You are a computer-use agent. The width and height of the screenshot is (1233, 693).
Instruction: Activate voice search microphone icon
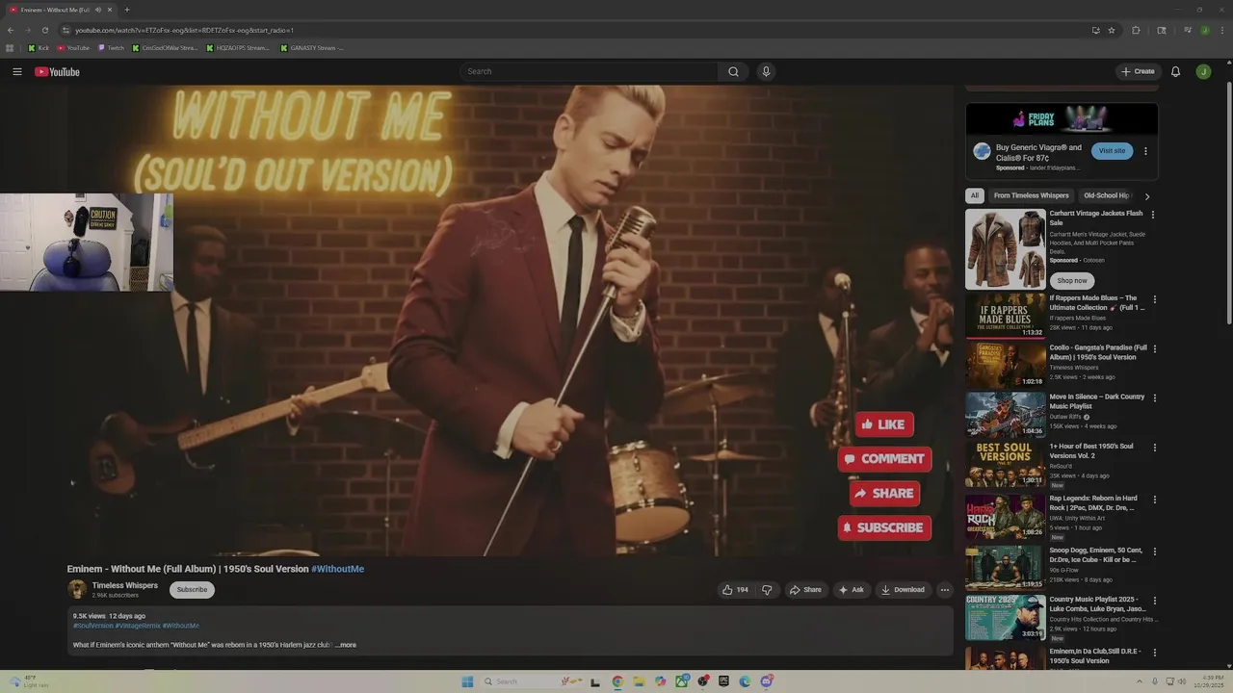[766, 71]
